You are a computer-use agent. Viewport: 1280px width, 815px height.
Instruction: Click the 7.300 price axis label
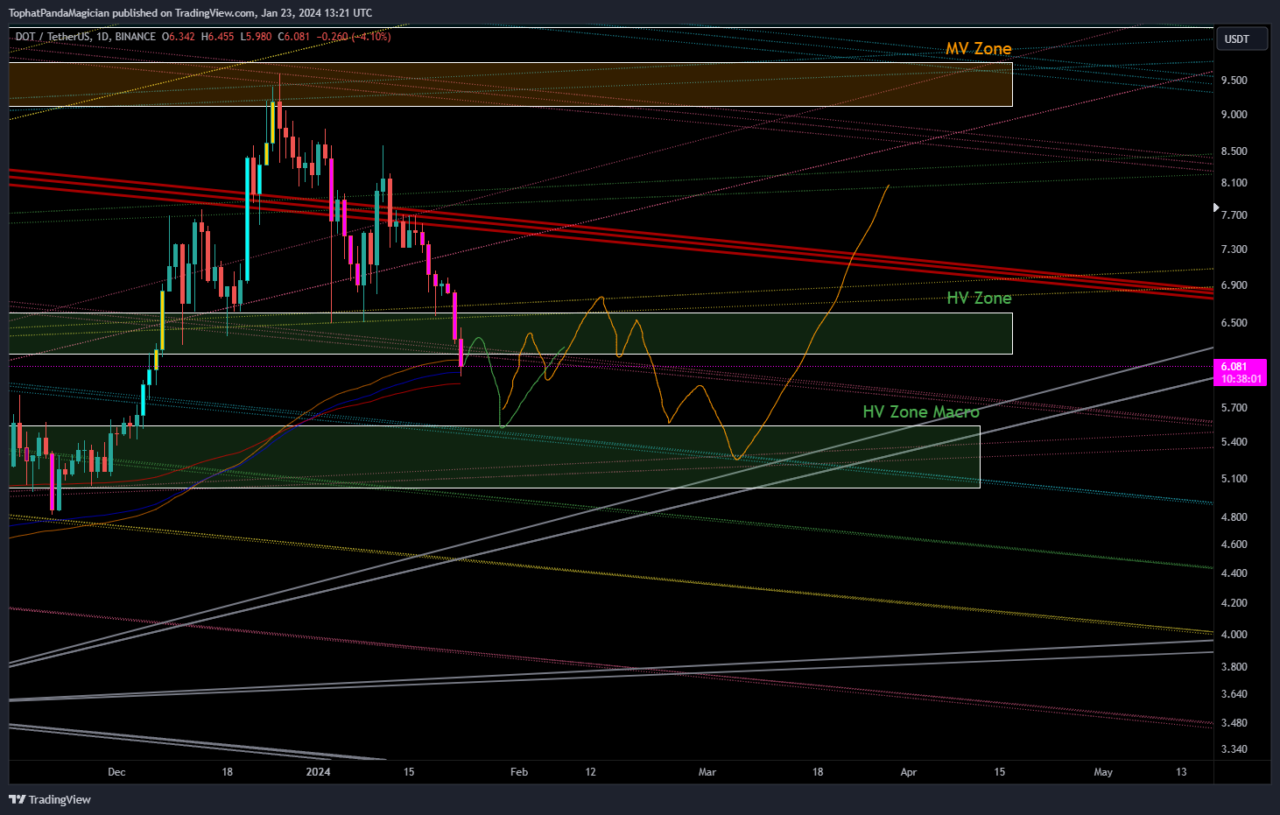coord(1234,249)
